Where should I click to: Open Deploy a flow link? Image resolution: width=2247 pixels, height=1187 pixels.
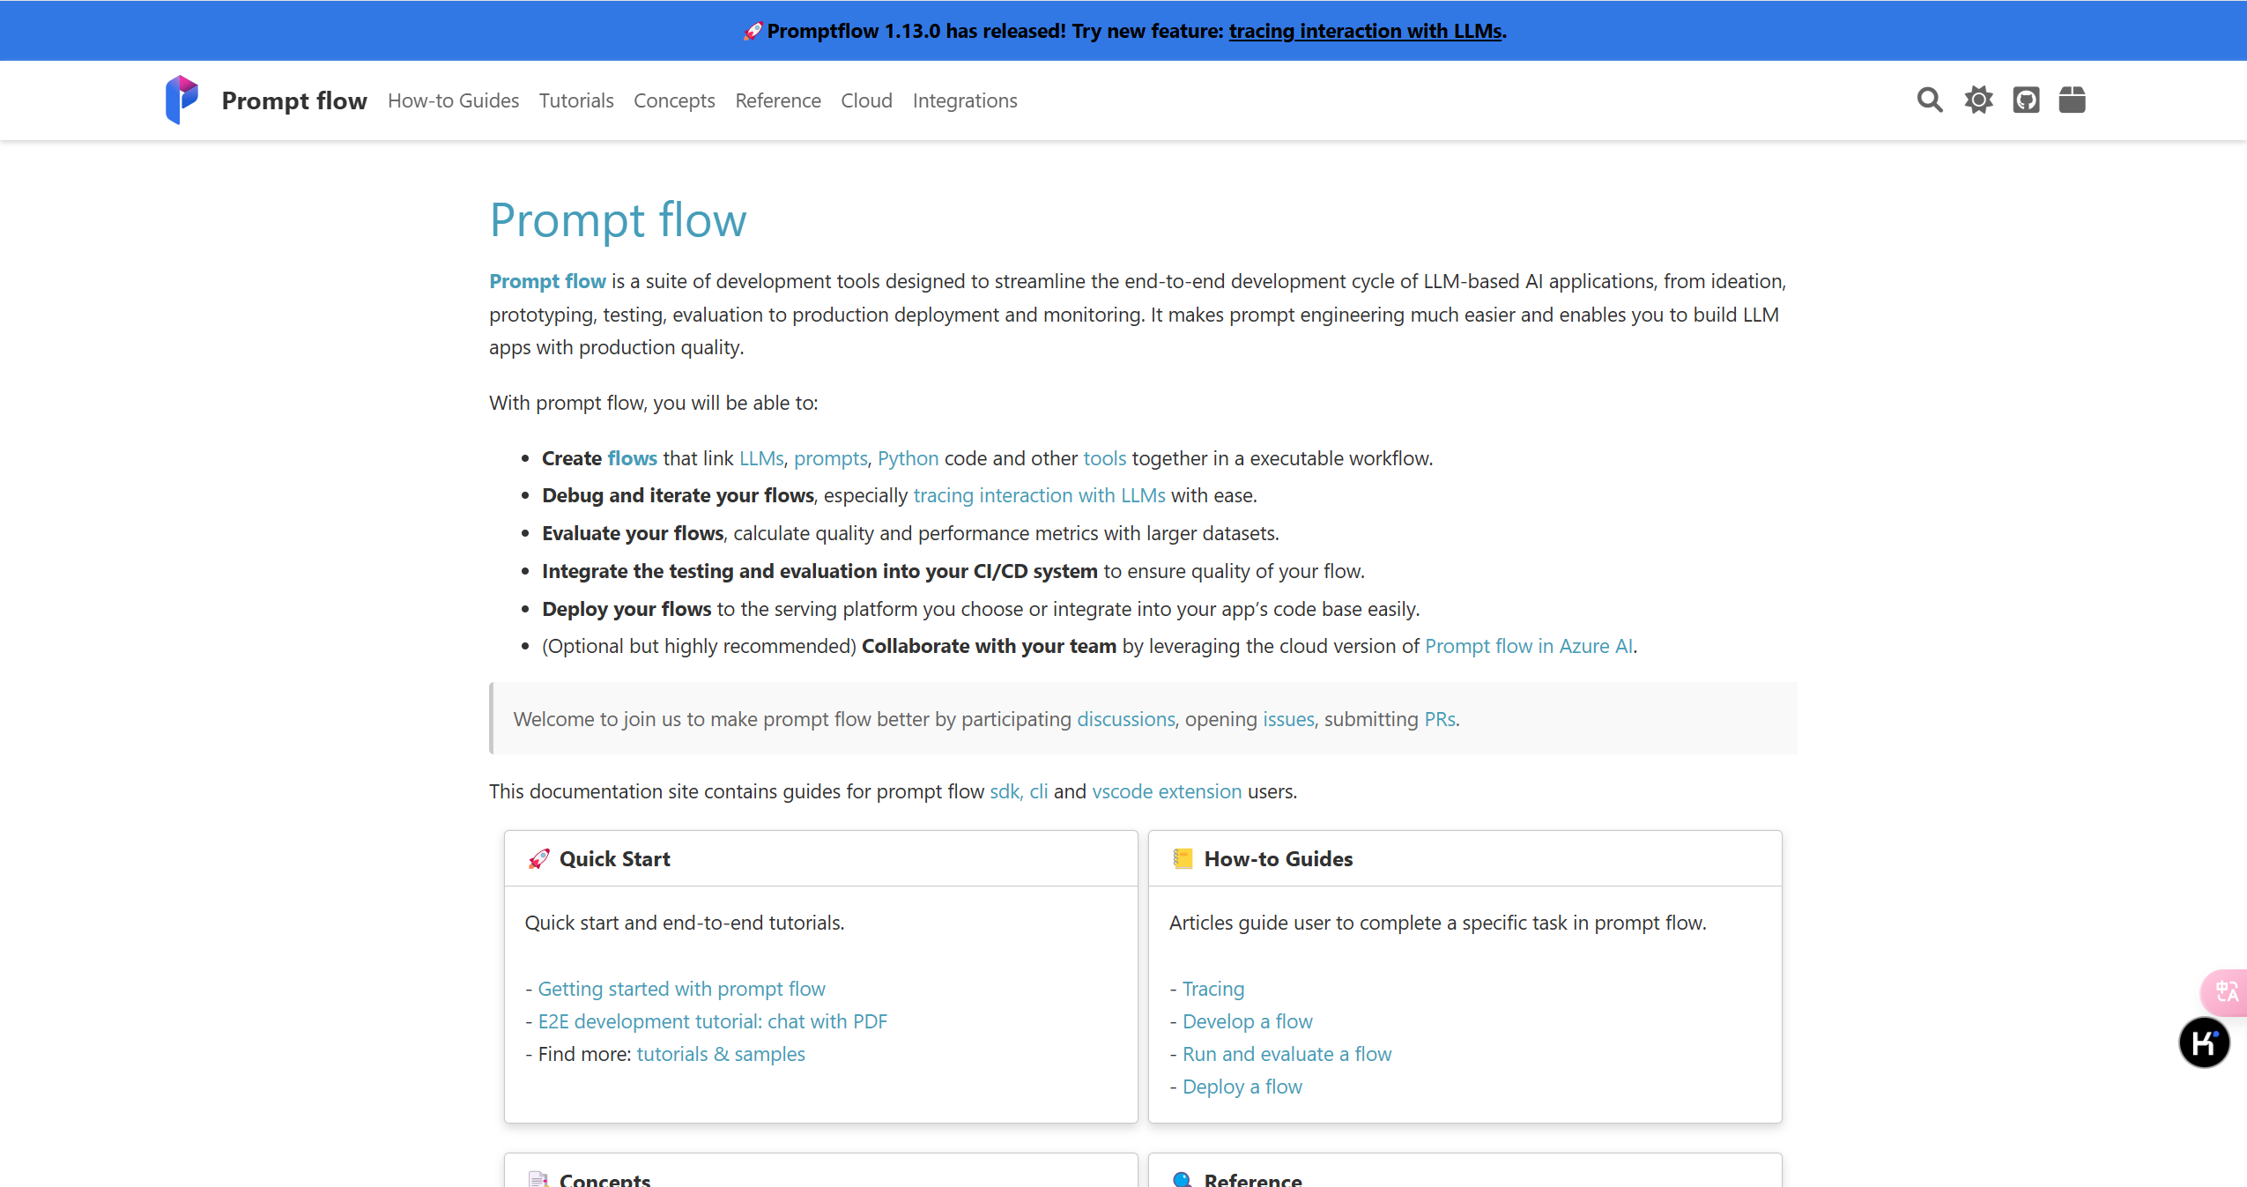click(x=1242, y=1087)
